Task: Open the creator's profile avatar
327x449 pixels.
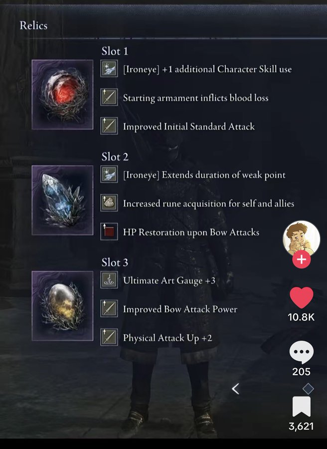Action: [301, 238]
